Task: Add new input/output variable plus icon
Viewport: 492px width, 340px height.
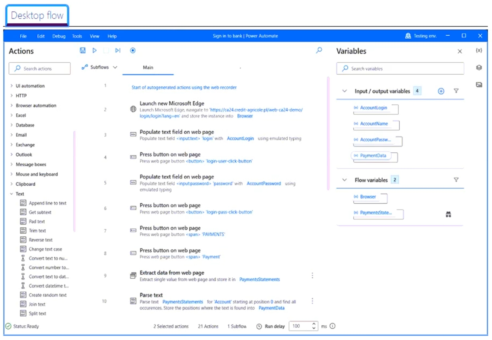Action: pos(441,91)
